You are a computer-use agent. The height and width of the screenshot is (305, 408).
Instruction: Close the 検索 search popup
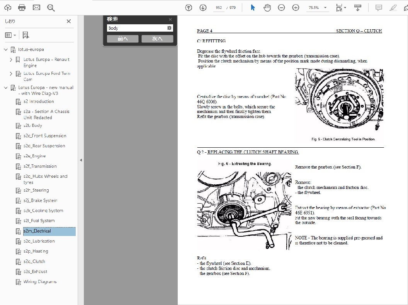pyautogui.click(x=170, y=19)
